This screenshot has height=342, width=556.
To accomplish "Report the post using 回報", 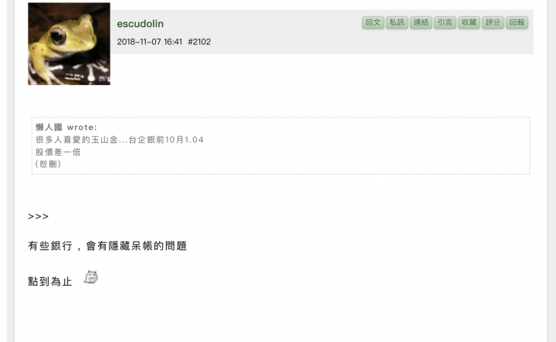I will pyautogui.click(x=517, y=22).
